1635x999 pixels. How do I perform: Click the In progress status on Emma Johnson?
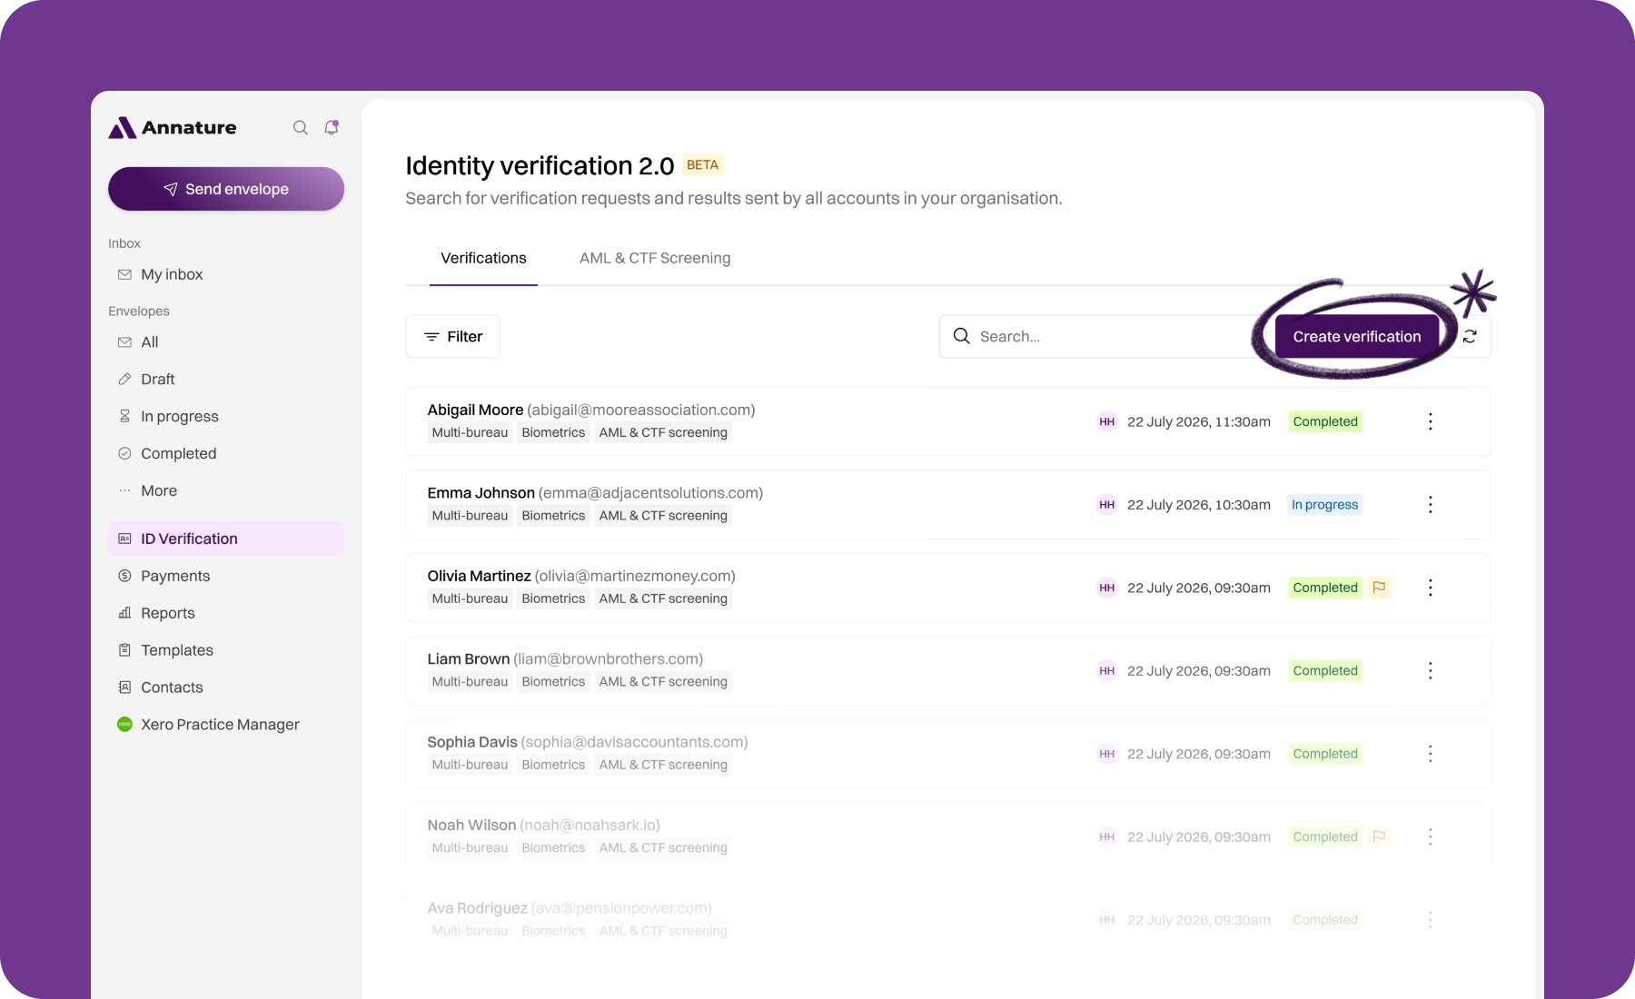tap(1324, 505)
